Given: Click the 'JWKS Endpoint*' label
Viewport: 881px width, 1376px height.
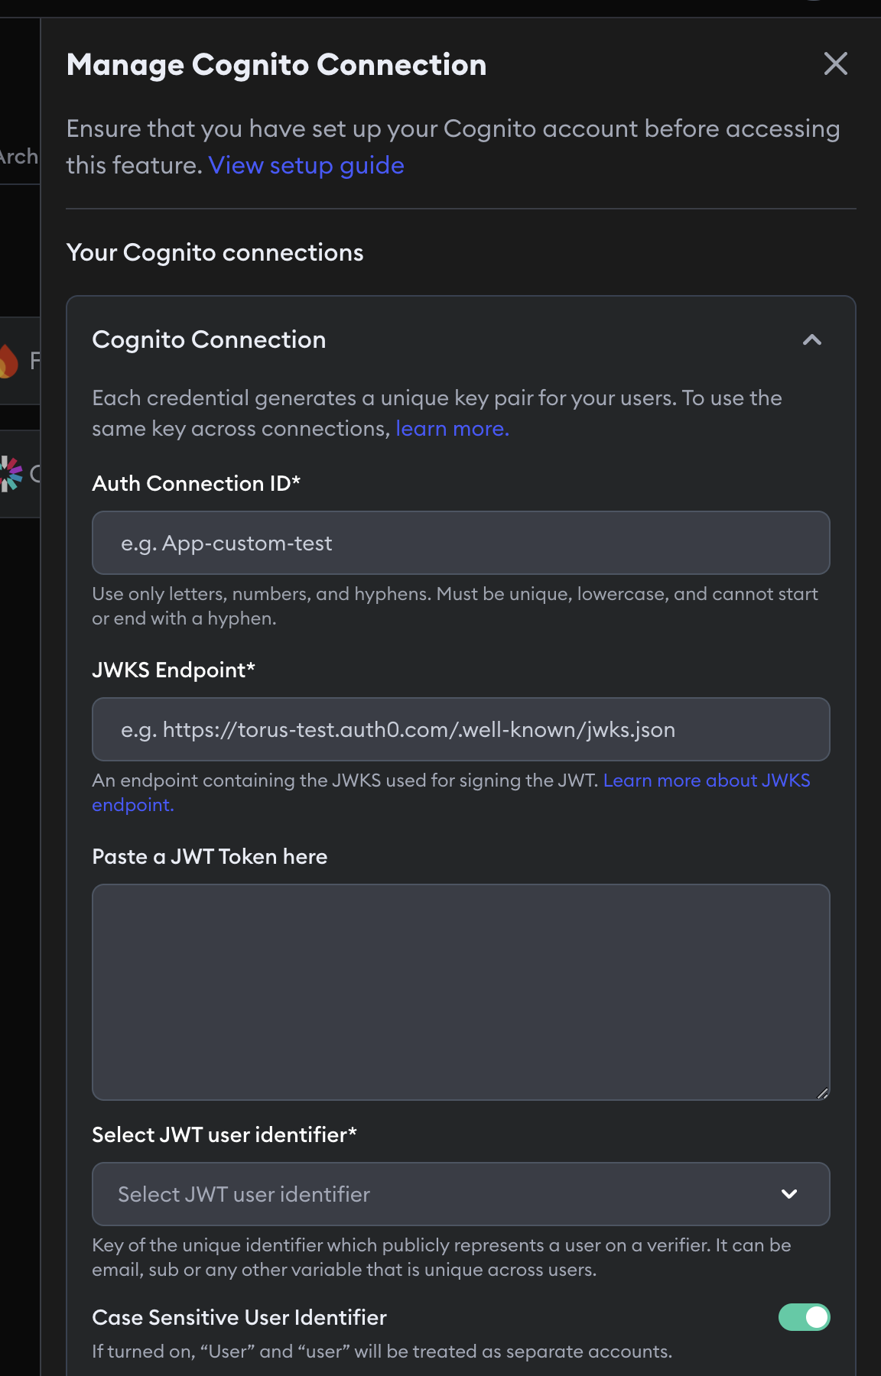Looking at the screenshot, I should pyautogui.click(x=174, y=670).
